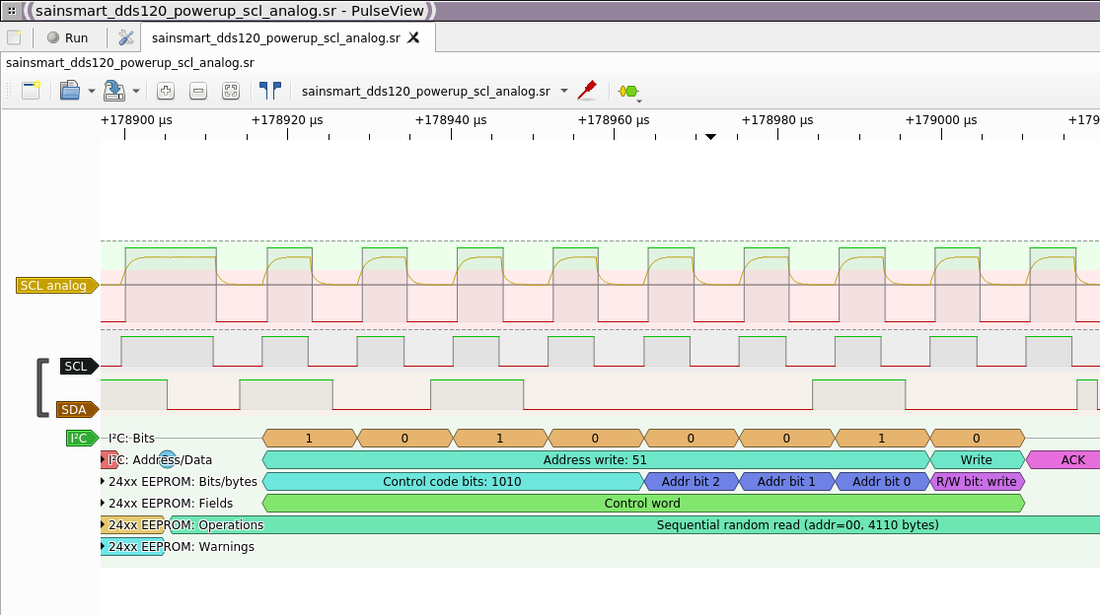Image resolution: width=1100 pixels, height=615 pixels.
Task: Open the dropdown arrow beside Save file
Action: click(x=136, y=91)
